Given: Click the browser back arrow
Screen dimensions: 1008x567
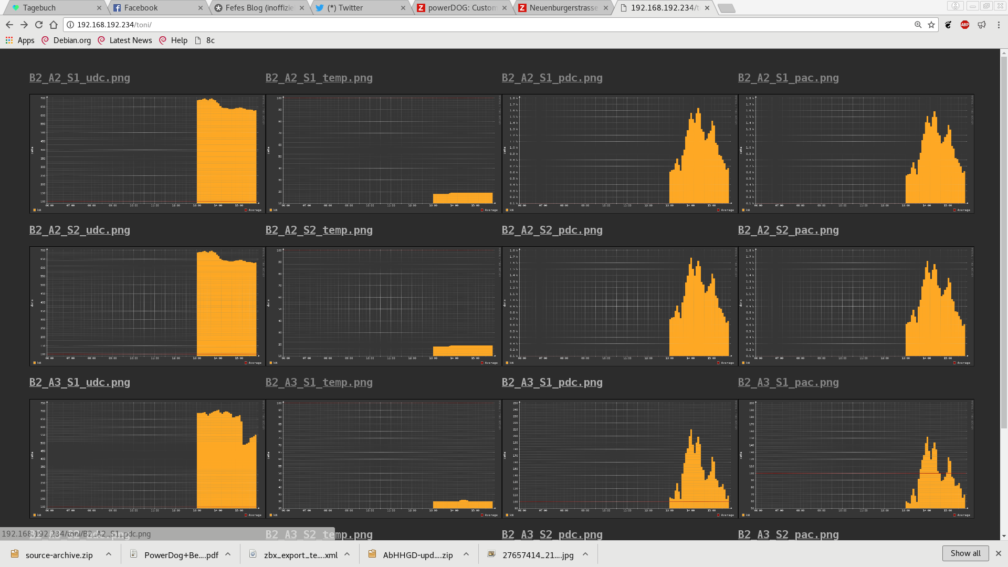Looking at the screenshot, I should 9,25.
